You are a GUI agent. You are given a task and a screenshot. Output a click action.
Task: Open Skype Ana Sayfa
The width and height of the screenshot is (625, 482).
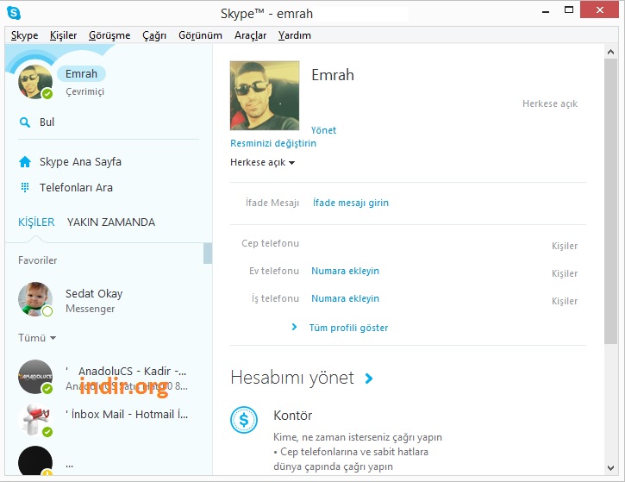[x=80, y=162]
